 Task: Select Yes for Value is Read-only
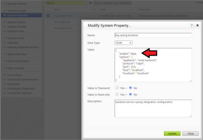click(x=117, y=94)
